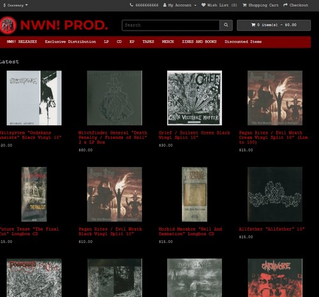Image resolution: width=319 pixels, height=297 pixels.
Task: Open Witchfinder General "Death Penalty" product link
Action: click(x=113, y=138)
